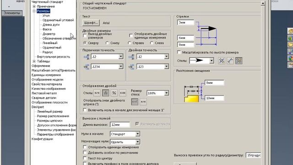Select the Сверху radio button
Screen dimensions: 293x165
coord(85,43)
